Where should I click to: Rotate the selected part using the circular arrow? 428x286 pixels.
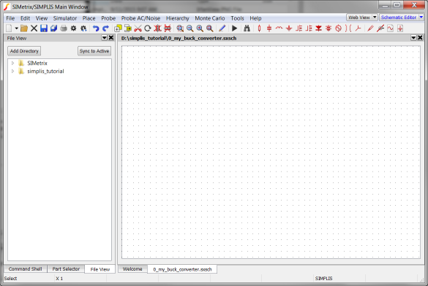tap(148, 28)
